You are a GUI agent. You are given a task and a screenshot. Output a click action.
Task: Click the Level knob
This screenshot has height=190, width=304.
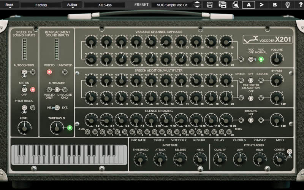tap(24, 128)
